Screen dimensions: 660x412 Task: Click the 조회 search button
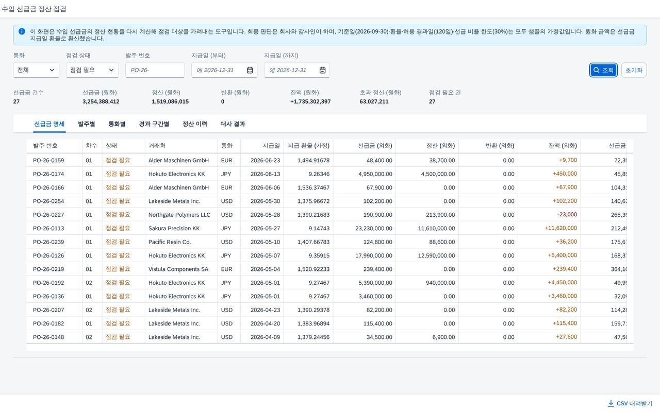click(603, 70)
